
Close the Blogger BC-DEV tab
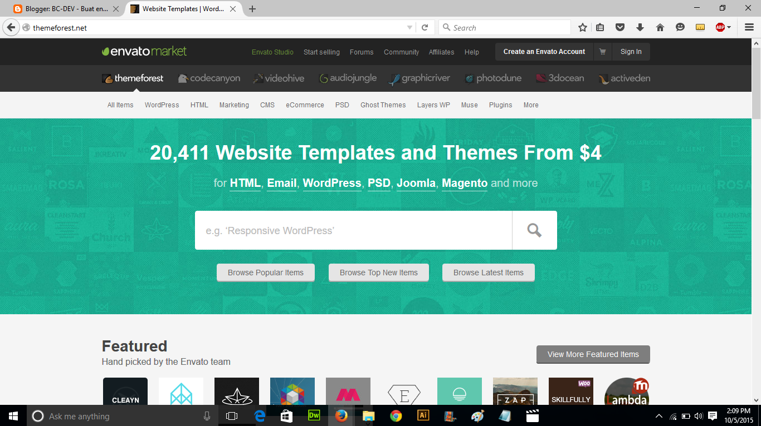[x=116, y=9]
